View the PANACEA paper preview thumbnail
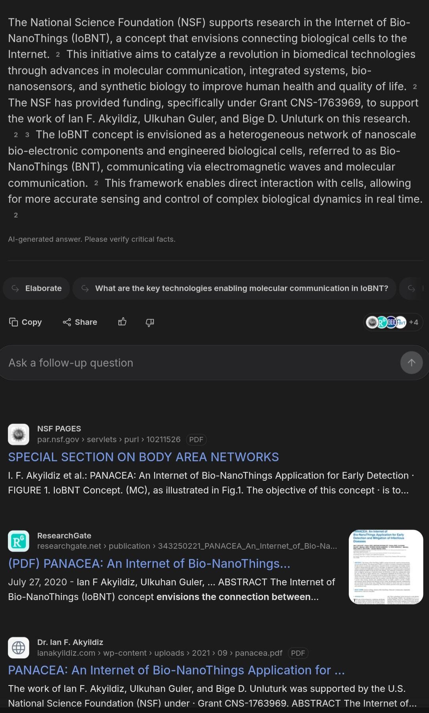The image size is (429, 713). point(386,567)
